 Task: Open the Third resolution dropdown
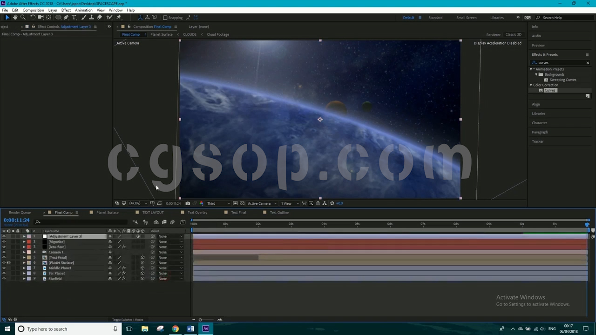coord(218,203)
